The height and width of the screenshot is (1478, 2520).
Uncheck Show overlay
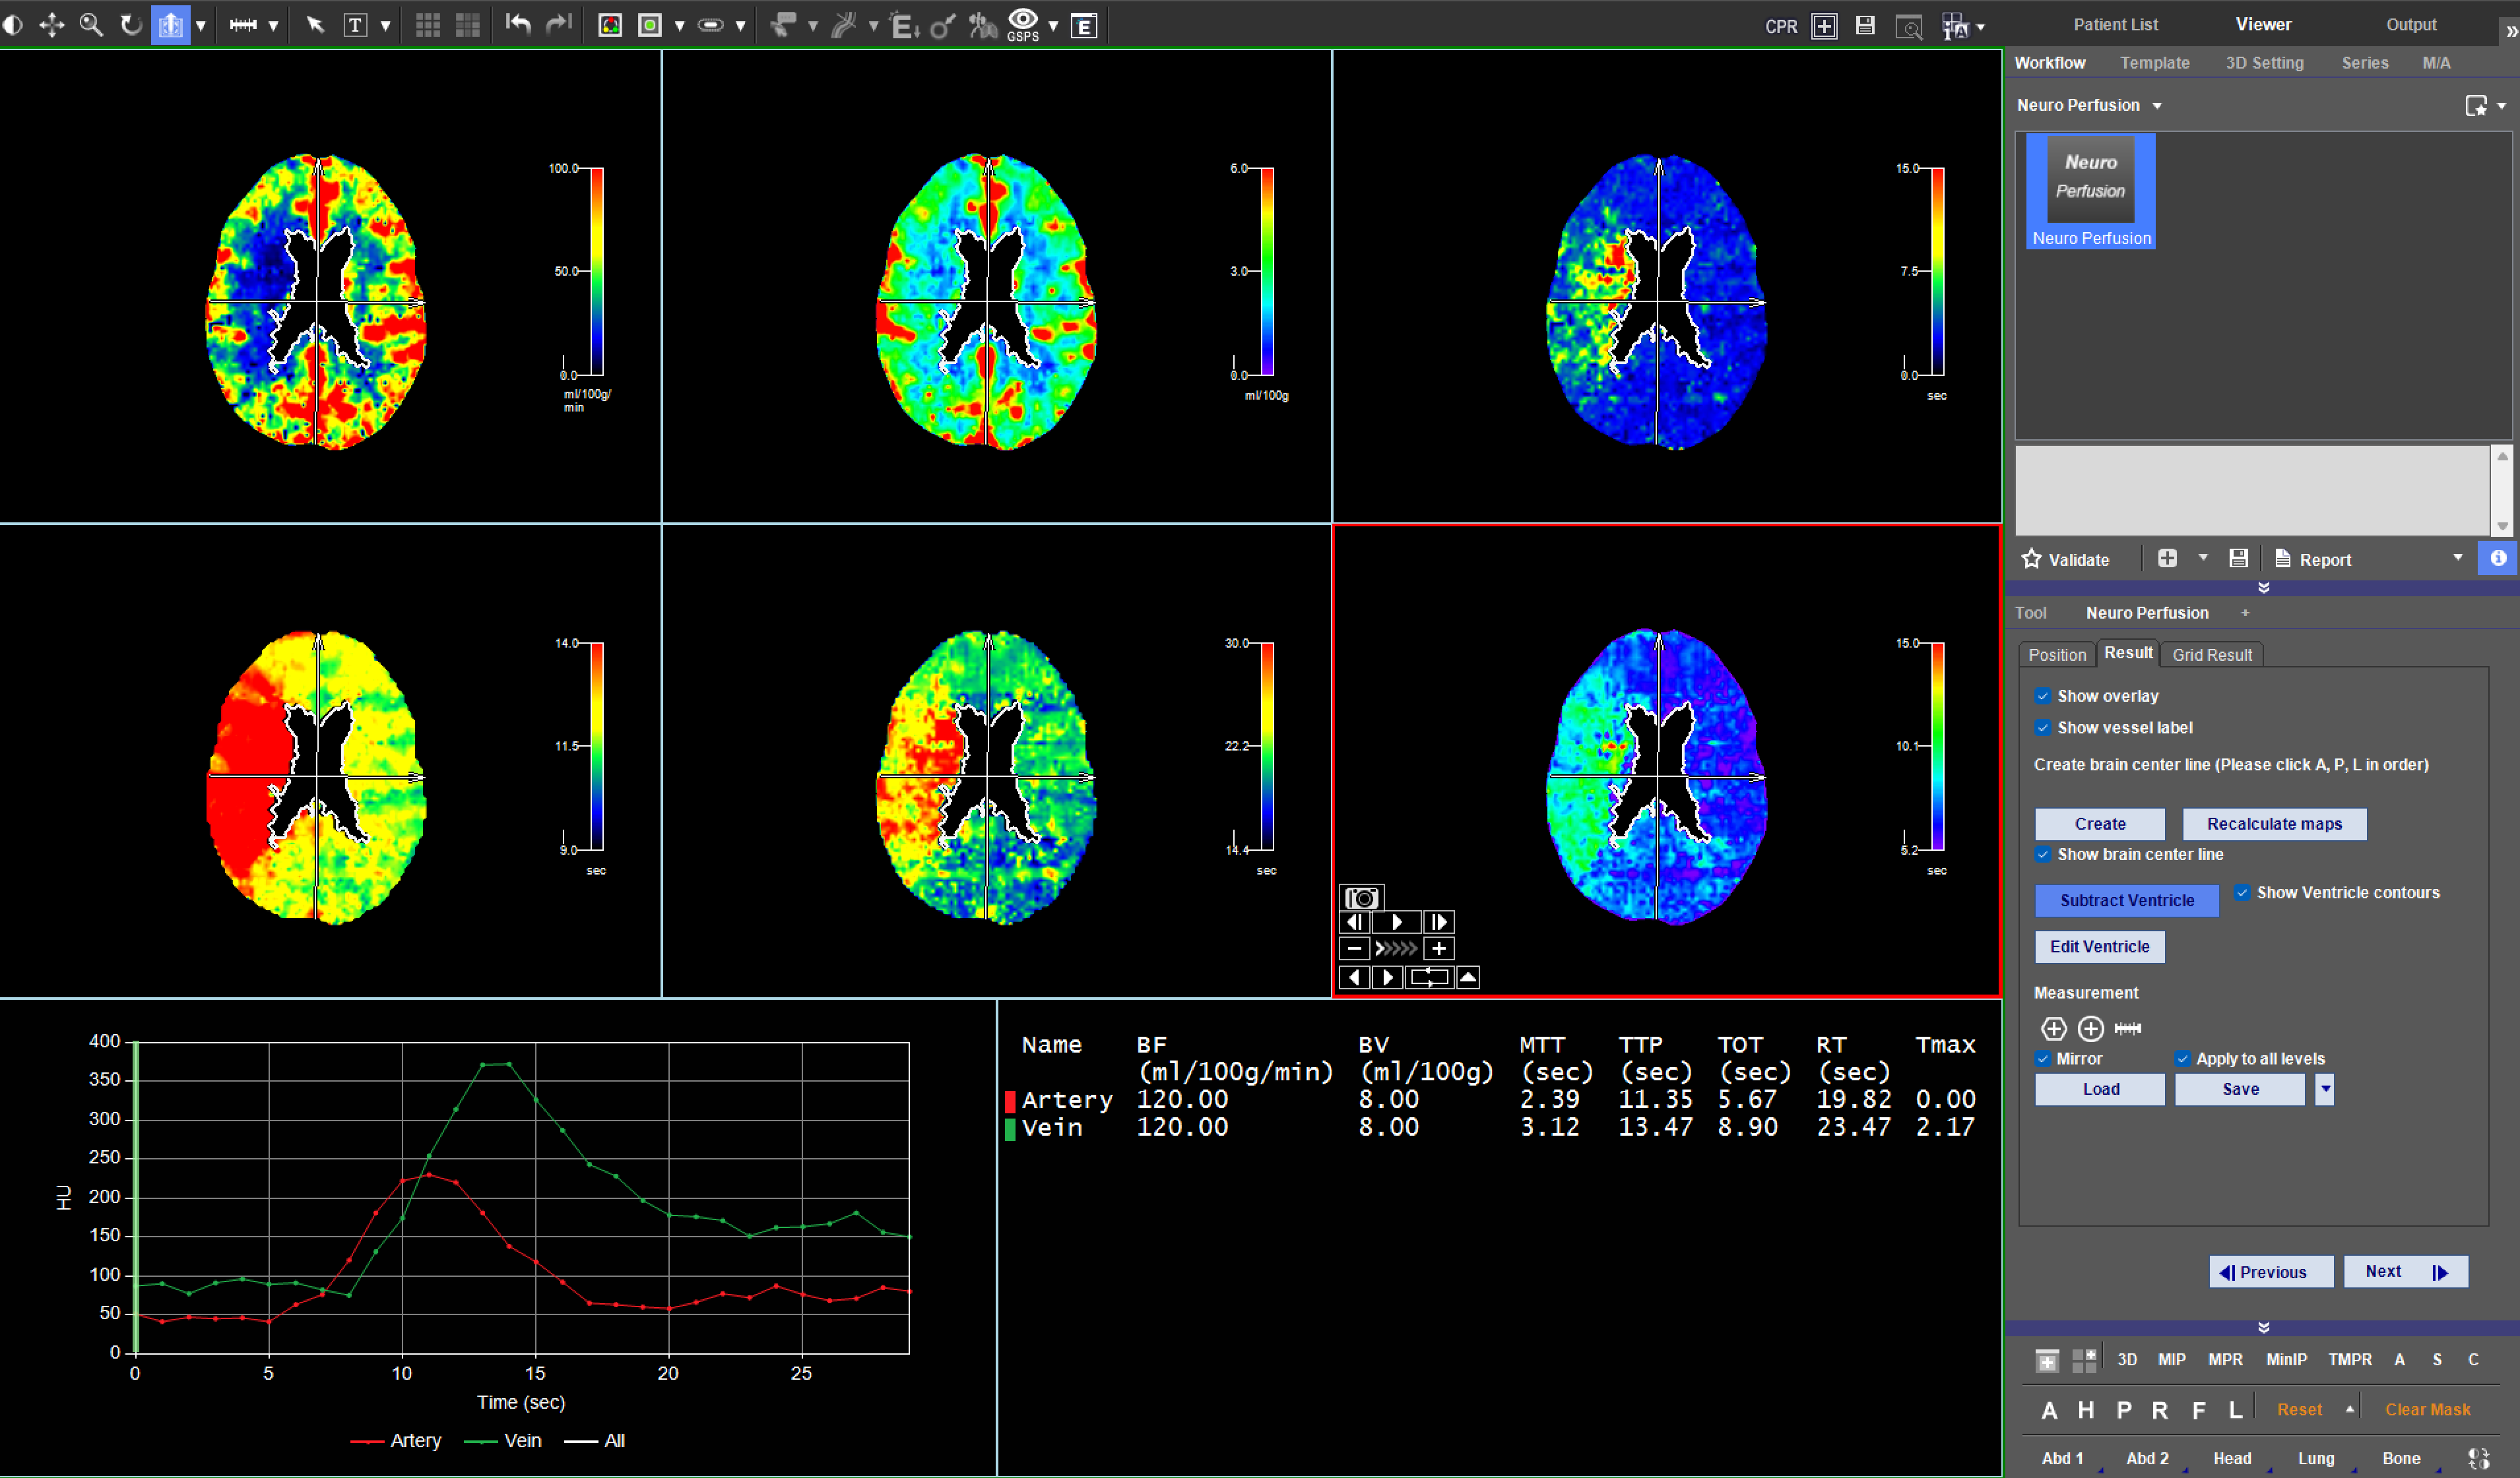(2044, 696)
